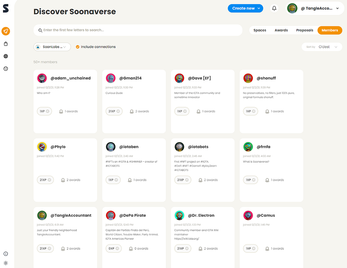Click the https://wiki.iota.org/ text
The height and width of the screenshot is (268, 347).
pos(187,239)
